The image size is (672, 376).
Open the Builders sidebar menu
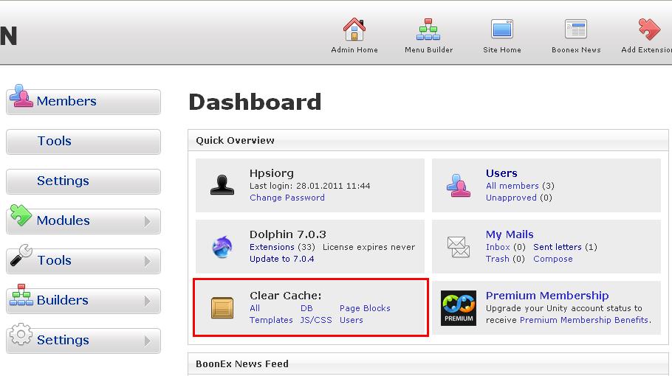[83, 301]
